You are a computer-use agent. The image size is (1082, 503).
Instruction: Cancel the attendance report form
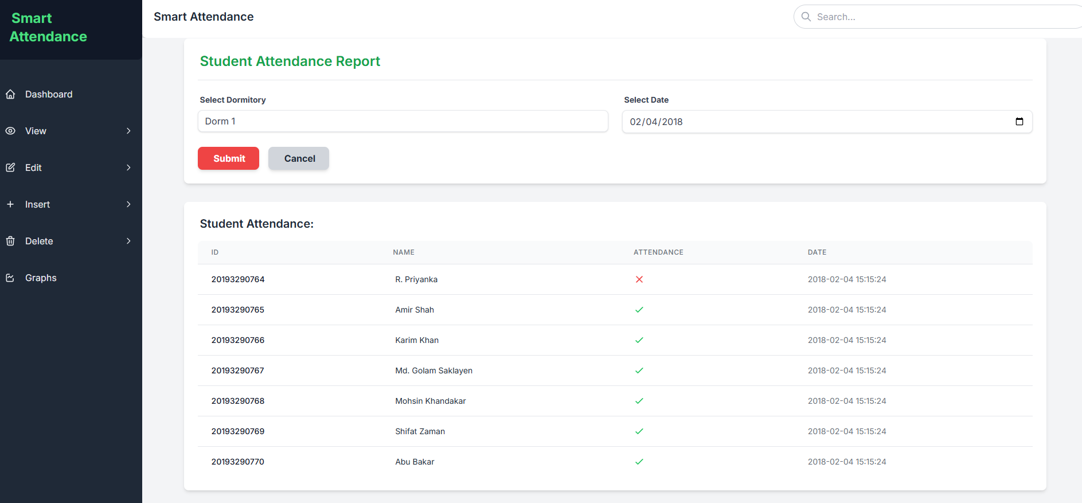click(299, 158)
